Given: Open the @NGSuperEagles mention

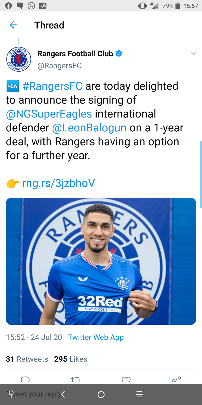Looking at the screenshot, I should 49,114.
